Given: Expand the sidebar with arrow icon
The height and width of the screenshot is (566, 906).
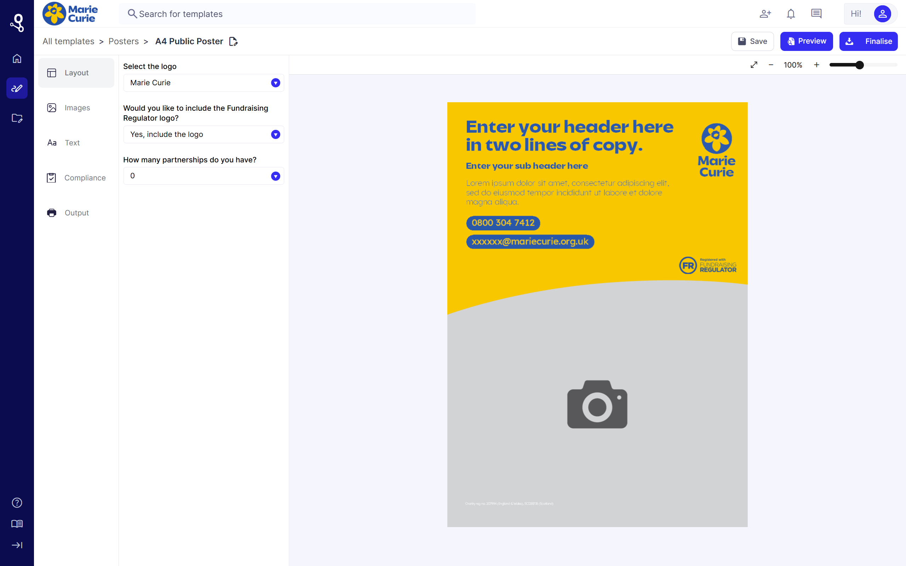Looking at the screenshot, I should tap(17, 545).
